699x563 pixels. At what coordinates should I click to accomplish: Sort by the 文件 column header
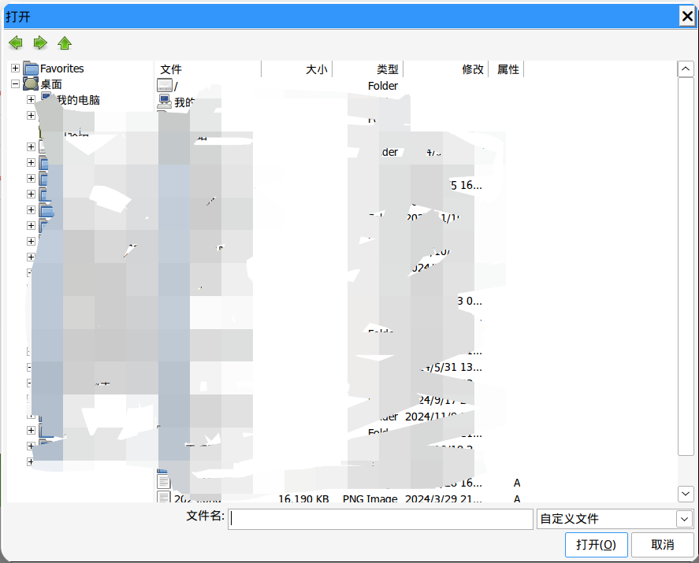pyautogui.click(x=208, y=69)
